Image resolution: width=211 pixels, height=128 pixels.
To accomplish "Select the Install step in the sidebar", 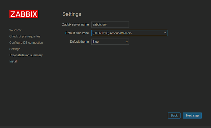I will pos(13,61).
